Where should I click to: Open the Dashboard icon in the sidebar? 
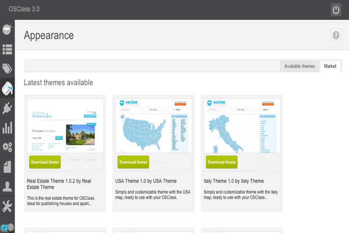[x=7, y=30]
